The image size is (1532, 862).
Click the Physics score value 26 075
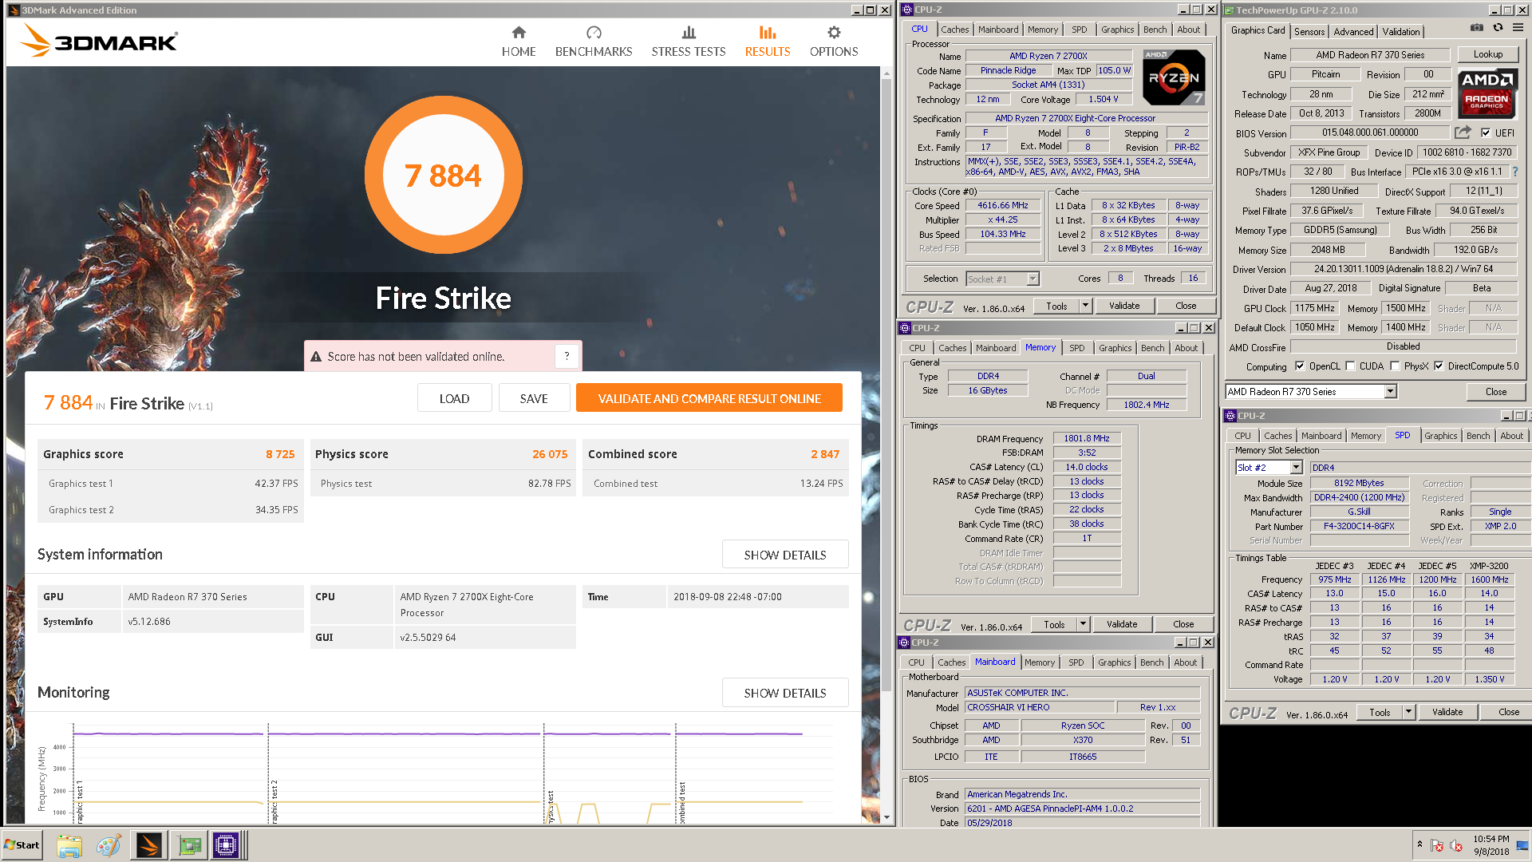550,454
